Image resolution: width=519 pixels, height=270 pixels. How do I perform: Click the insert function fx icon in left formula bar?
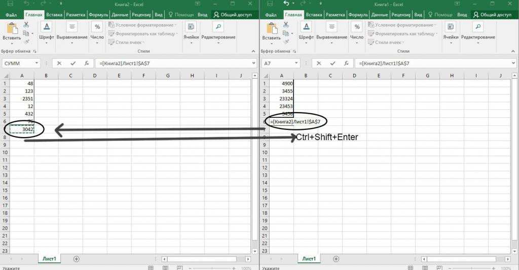click(x=87, y=63)
